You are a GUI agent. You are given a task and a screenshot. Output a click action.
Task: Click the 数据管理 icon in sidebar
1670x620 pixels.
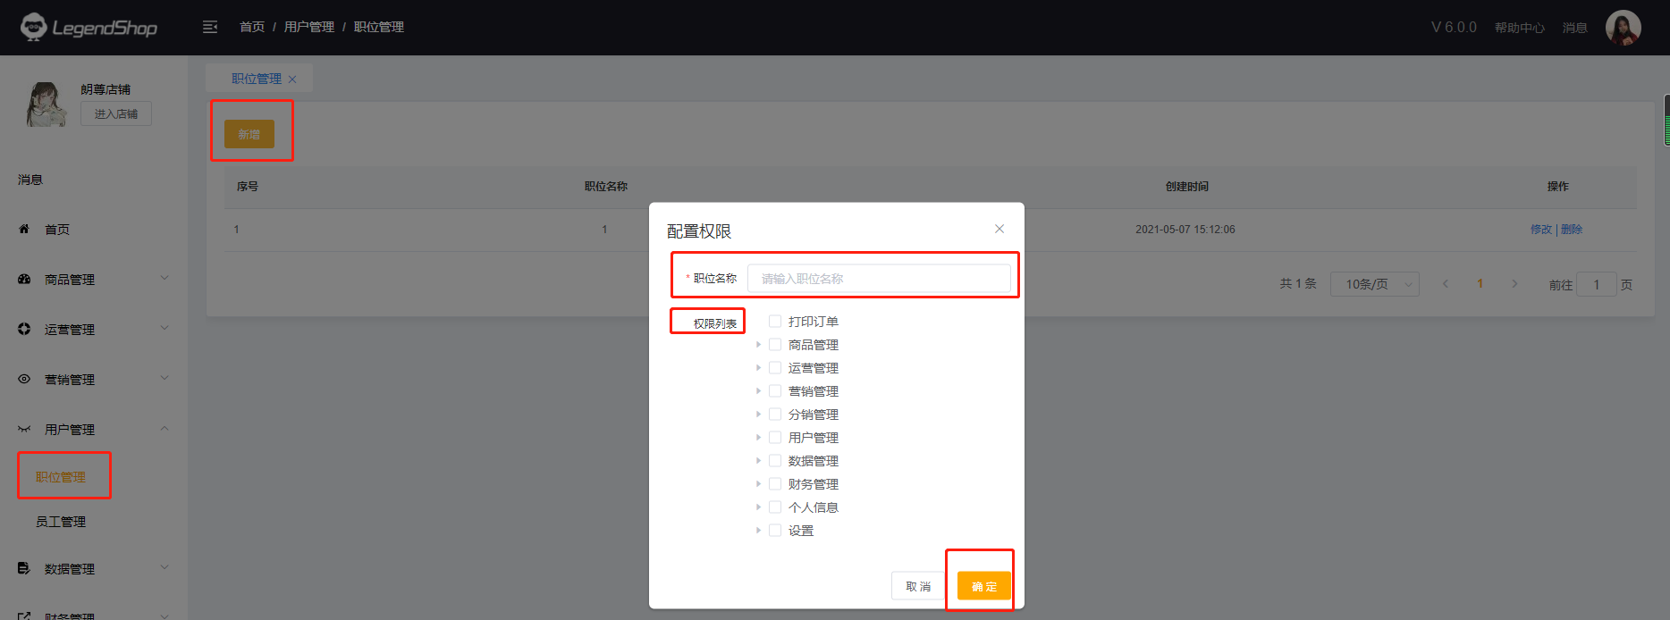(24, 569)
